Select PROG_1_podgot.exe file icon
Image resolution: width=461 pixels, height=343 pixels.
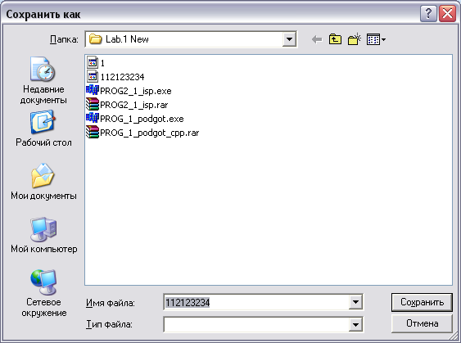click(x=93, y=118)
